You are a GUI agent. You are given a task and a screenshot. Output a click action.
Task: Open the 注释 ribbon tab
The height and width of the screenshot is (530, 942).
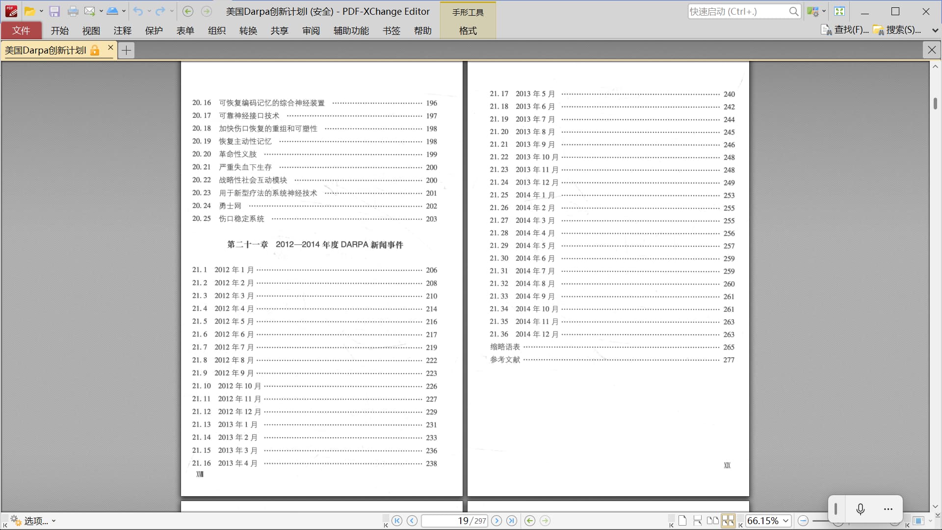tap(122, 30)
